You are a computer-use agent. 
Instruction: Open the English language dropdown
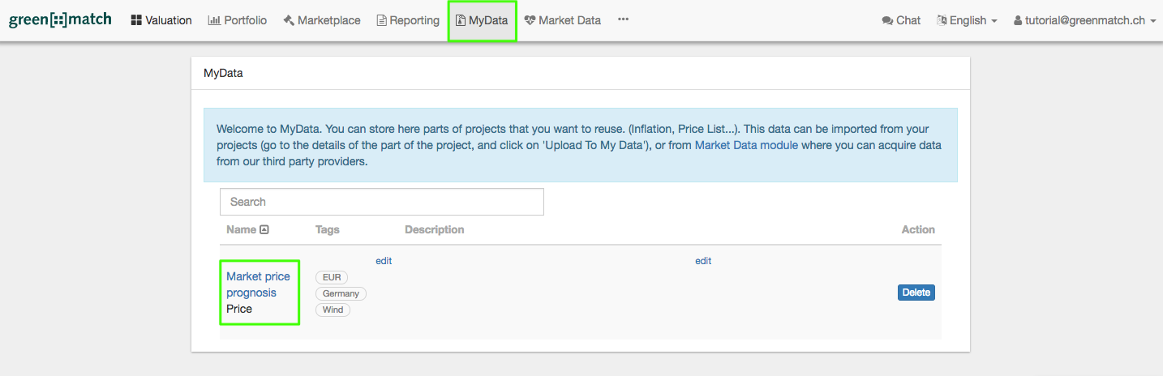[967, 20]
